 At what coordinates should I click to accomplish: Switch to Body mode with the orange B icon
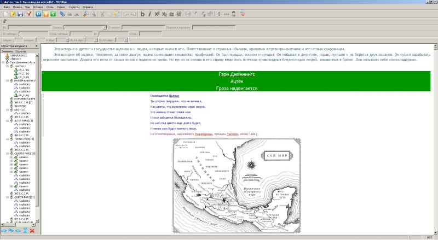[46, 14]
